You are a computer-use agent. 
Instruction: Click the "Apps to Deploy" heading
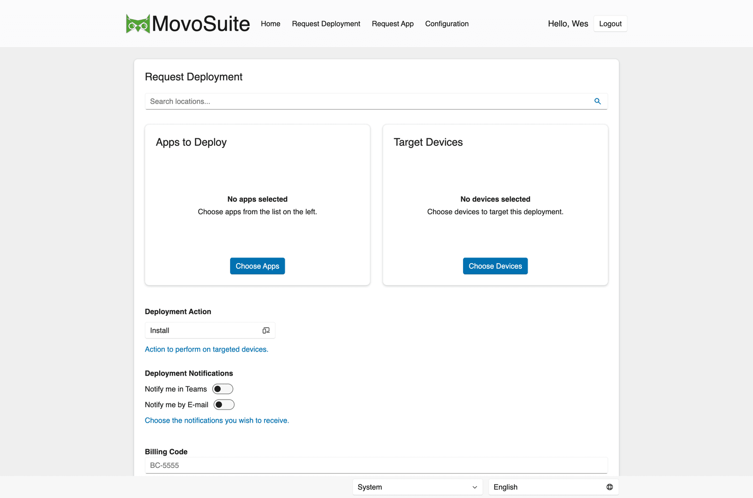click(191, 142)
